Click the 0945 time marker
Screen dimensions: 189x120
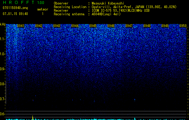[93, 26]
